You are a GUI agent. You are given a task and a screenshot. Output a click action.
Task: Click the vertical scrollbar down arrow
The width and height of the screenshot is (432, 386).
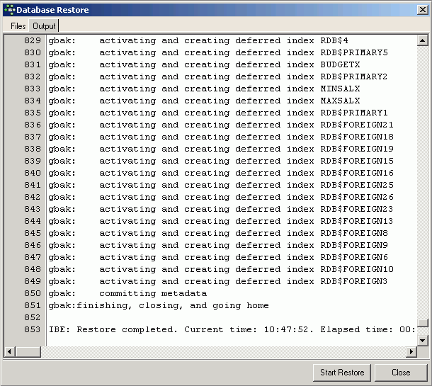[422, 340]
